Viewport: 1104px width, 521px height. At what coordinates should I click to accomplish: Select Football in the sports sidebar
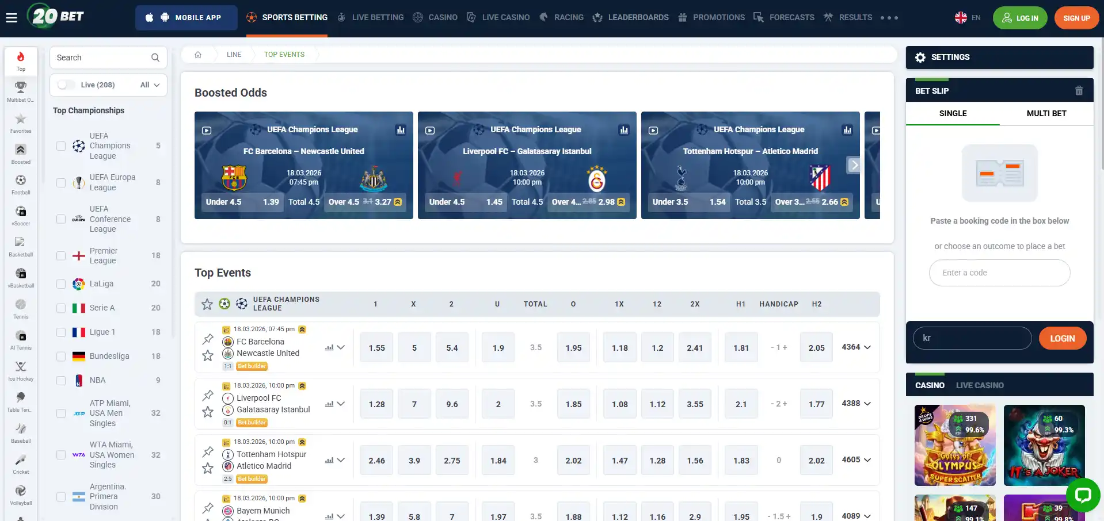21,185
